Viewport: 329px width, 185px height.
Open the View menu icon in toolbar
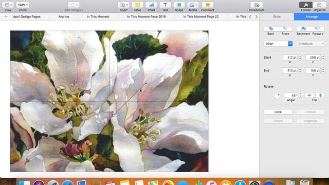coord(8,5)
